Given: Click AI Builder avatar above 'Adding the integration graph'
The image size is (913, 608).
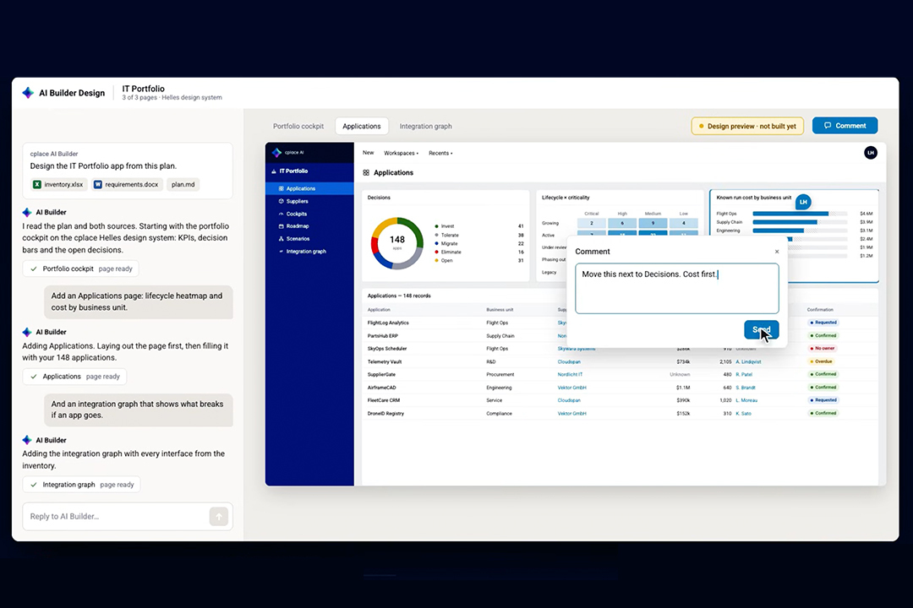Looking at the screenshot, I should [x=27, y=441].
